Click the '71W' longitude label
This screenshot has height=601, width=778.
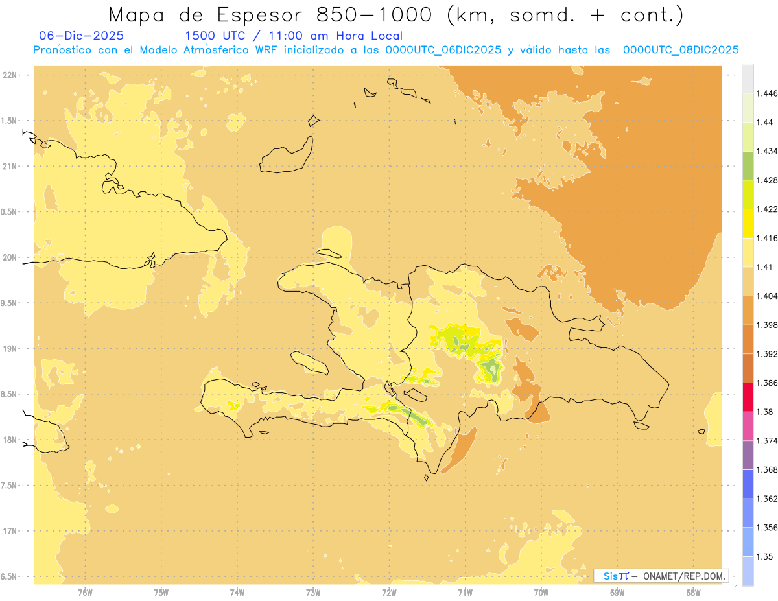click(465, 592)
